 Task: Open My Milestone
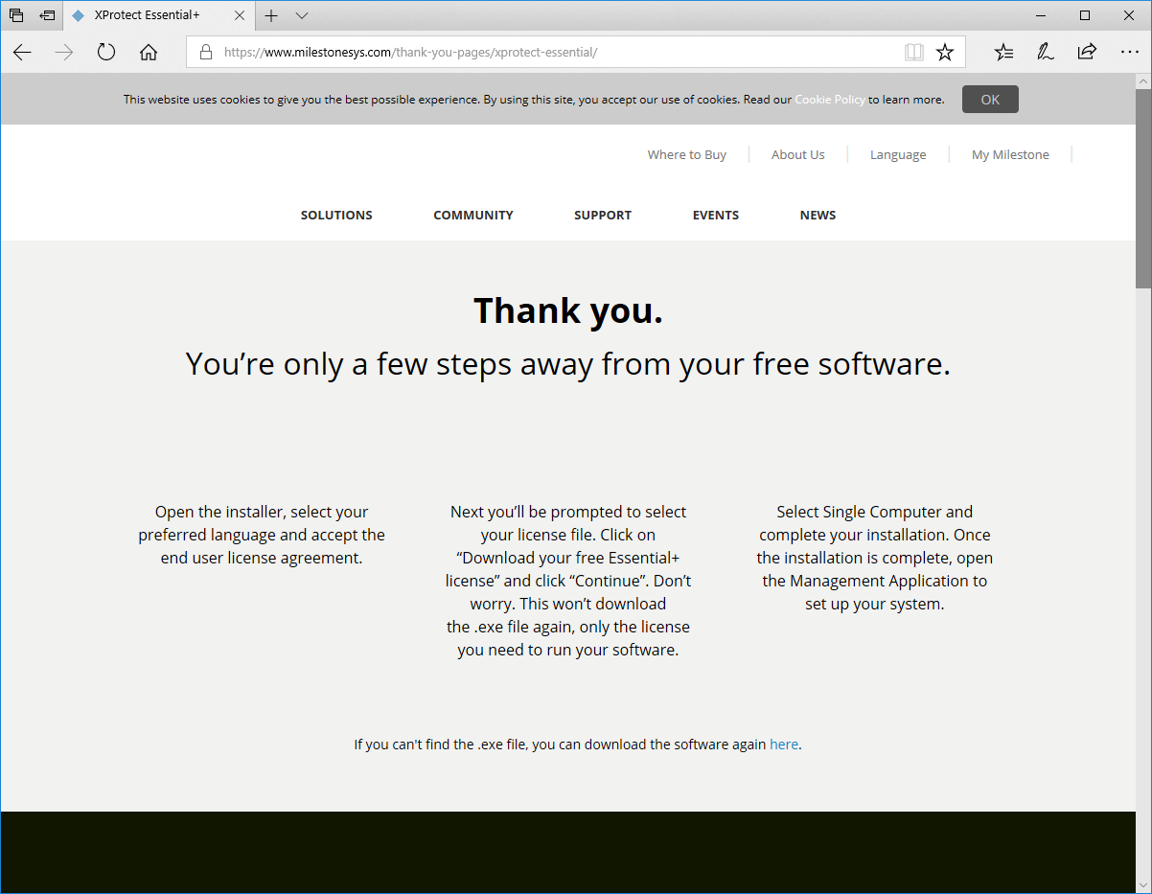pyautogui.click(x=1010, y=155)
